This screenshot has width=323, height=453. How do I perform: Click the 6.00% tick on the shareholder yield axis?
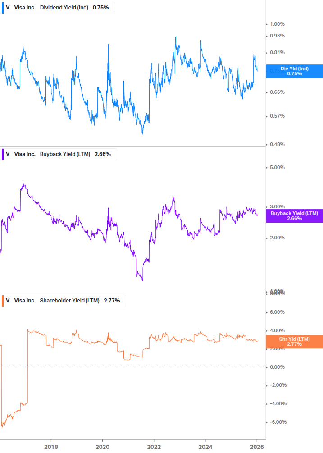(277, 312)
